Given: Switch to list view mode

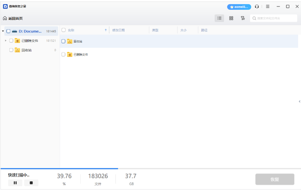Looking at the screenshot, I should click(219, 18).
